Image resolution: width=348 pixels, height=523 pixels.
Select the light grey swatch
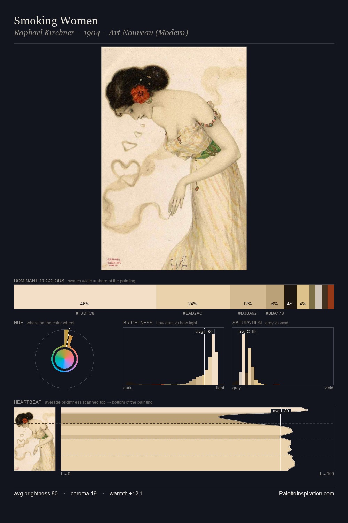(x=318, y=297)
